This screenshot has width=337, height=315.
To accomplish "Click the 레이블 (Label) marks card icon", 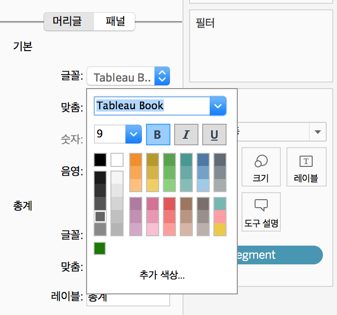I will tap(306, 167).
